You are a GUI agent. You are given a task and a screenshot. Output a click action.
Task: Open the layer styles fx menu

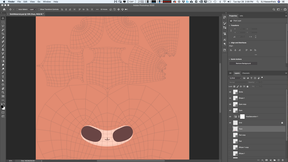(263, 160)
